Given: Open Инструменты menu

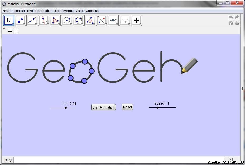Looking at the screenshot, I should pyautogui.click(x=64, y=11).
